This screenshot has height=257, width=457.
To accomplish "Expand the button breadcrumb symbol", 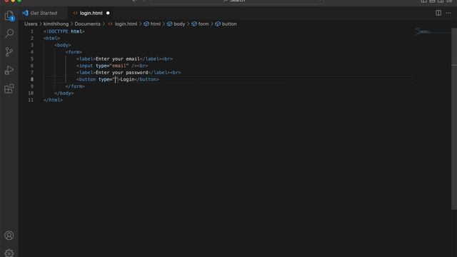I will 226,24.
